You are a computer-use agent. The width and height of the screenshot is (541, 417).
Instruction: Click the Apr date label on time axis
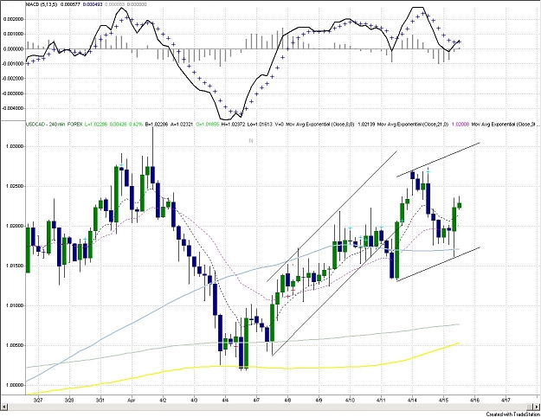(x=131, y=400)
